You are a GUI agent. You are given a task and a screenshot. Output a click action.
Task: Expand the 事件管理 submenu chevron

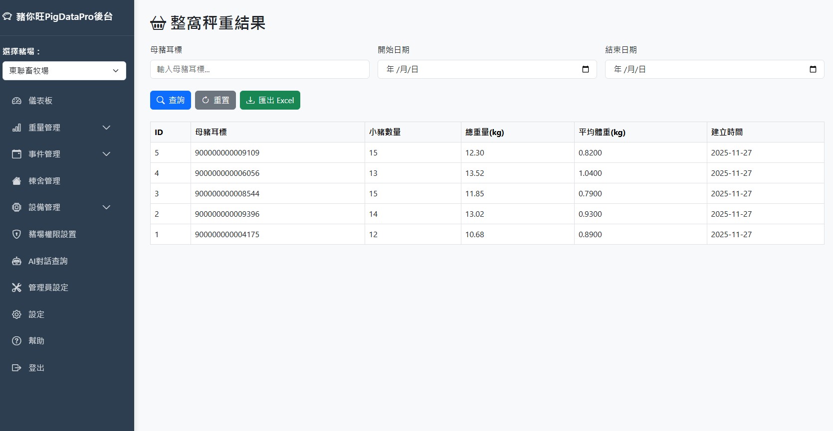[x=106, y=154]
